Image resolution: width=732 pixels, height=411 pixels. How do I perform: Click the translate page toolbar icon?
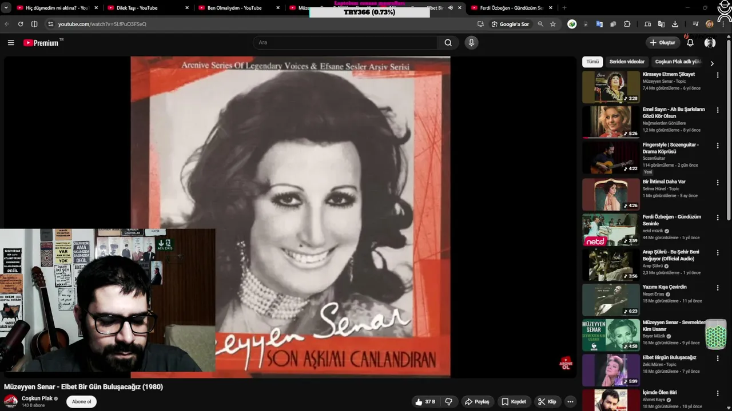[661, 24]
